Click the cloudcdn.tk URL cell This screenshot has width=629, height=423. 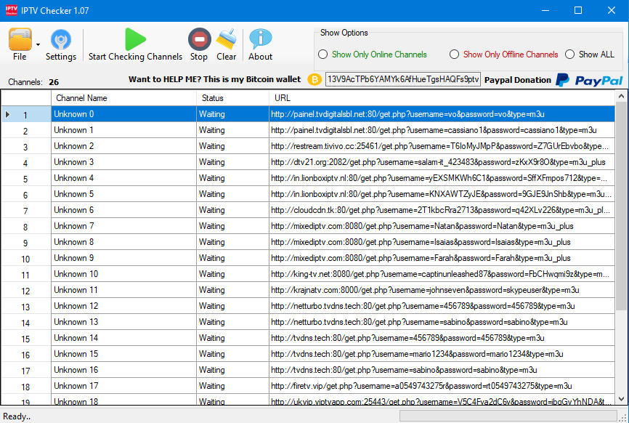coord(442,210)
